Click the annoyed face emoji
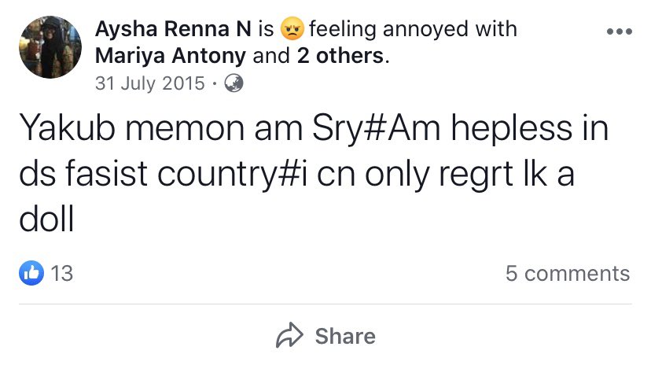The image size is (651, 365). (x=292, y=28)
